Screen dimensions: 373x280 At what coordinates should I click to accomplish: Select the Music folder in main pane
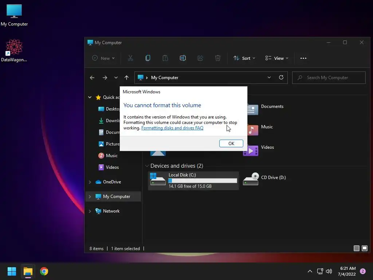coord(260,129)
